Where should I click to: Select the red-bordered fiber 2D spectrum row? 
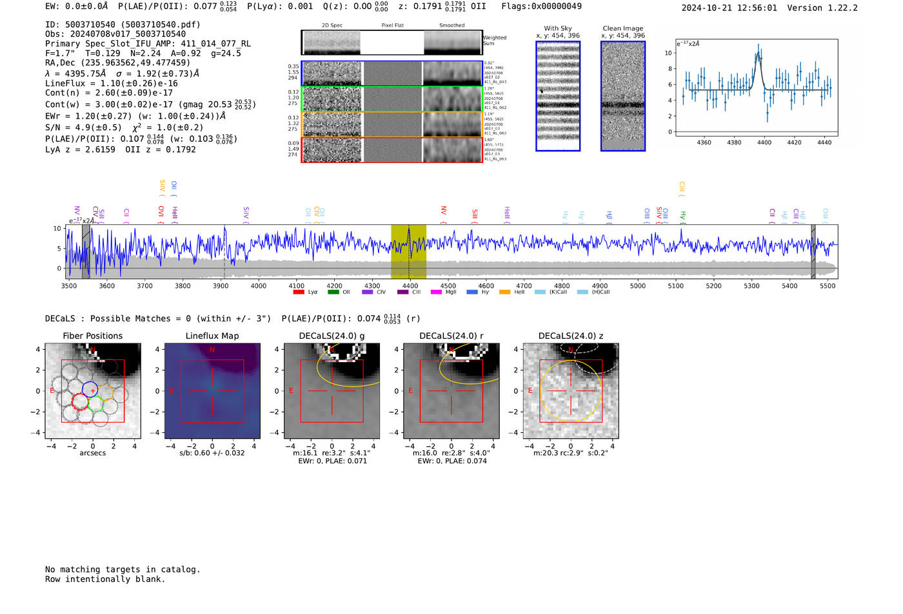[x=392, y=149]
